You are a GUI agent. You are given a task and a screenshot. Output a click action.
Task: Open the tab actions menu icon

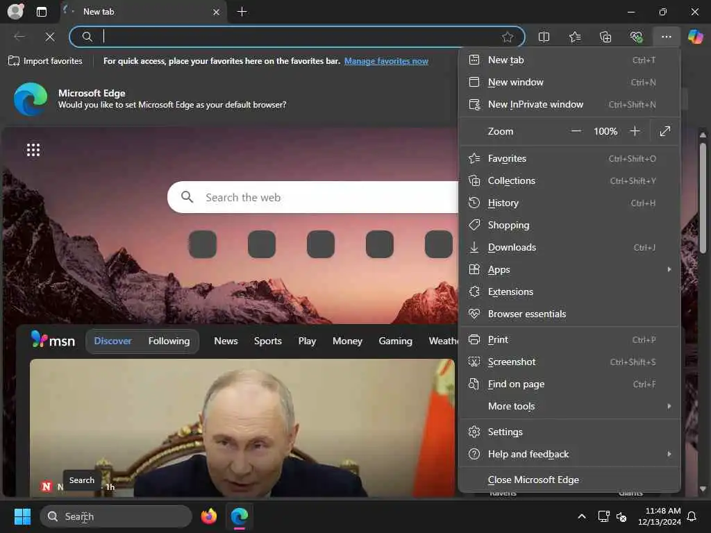(x=41, y=12)
